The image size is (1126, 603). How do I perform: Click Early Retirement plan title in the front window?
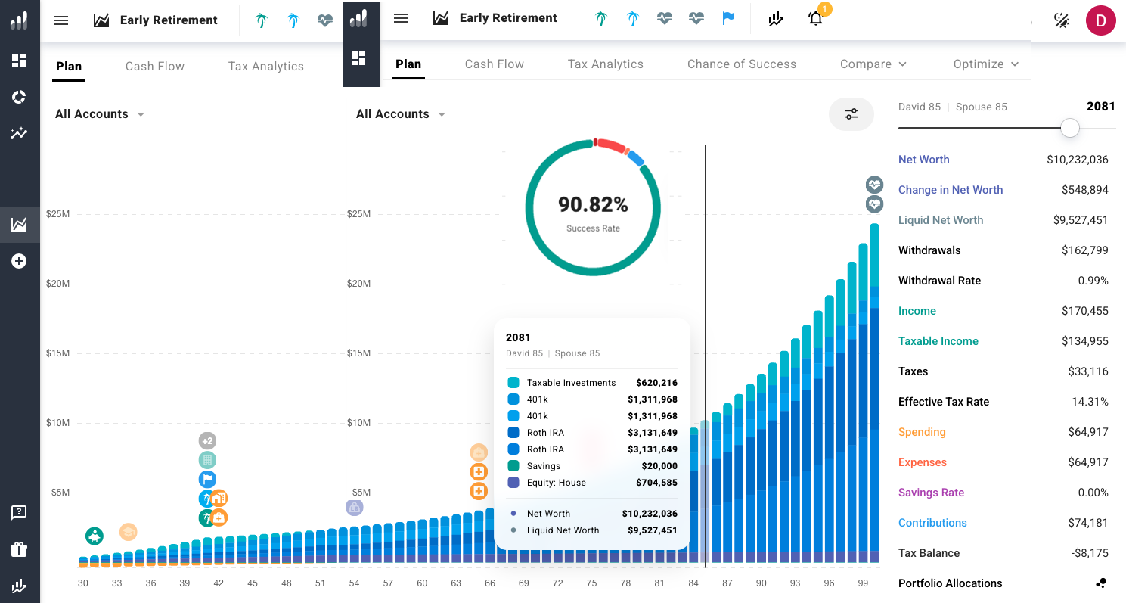pyautogui.click(x=508, y=18)
